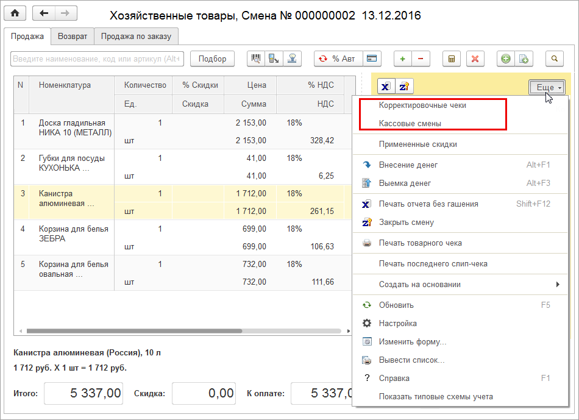Click the Подбор button
Image resolution: width=579 pixels, height=420 pixels.
click(x=212, y=59)
